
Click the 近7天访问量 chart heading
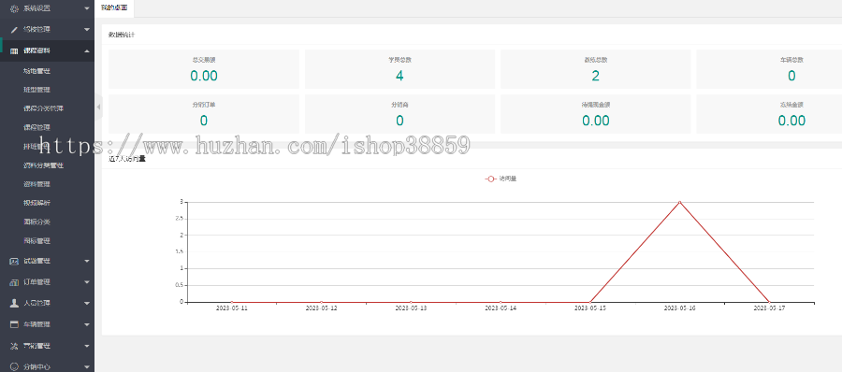pyautogui.click(x=126, y=158)
